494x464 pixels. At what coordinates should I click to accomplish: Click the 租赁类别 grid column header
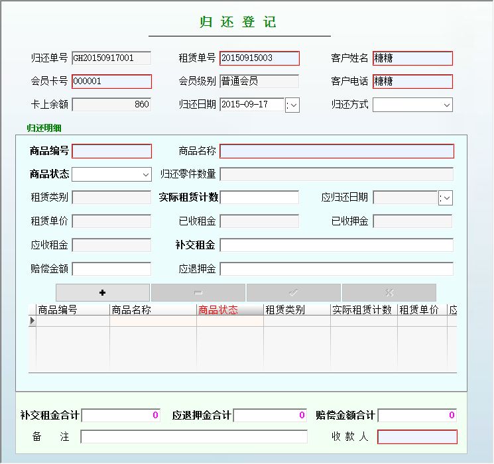point(297,310)
